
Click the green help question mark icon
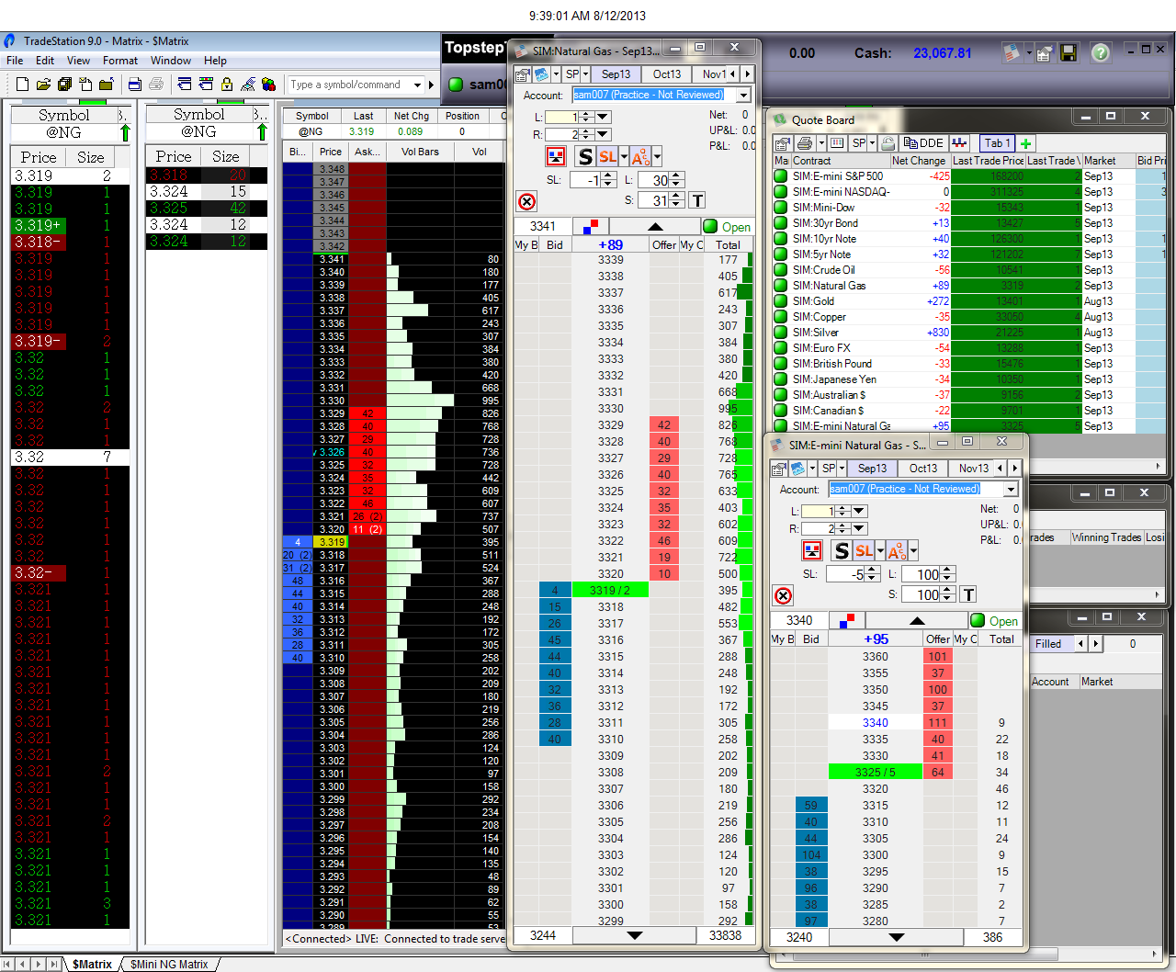tap(1100, 53)
